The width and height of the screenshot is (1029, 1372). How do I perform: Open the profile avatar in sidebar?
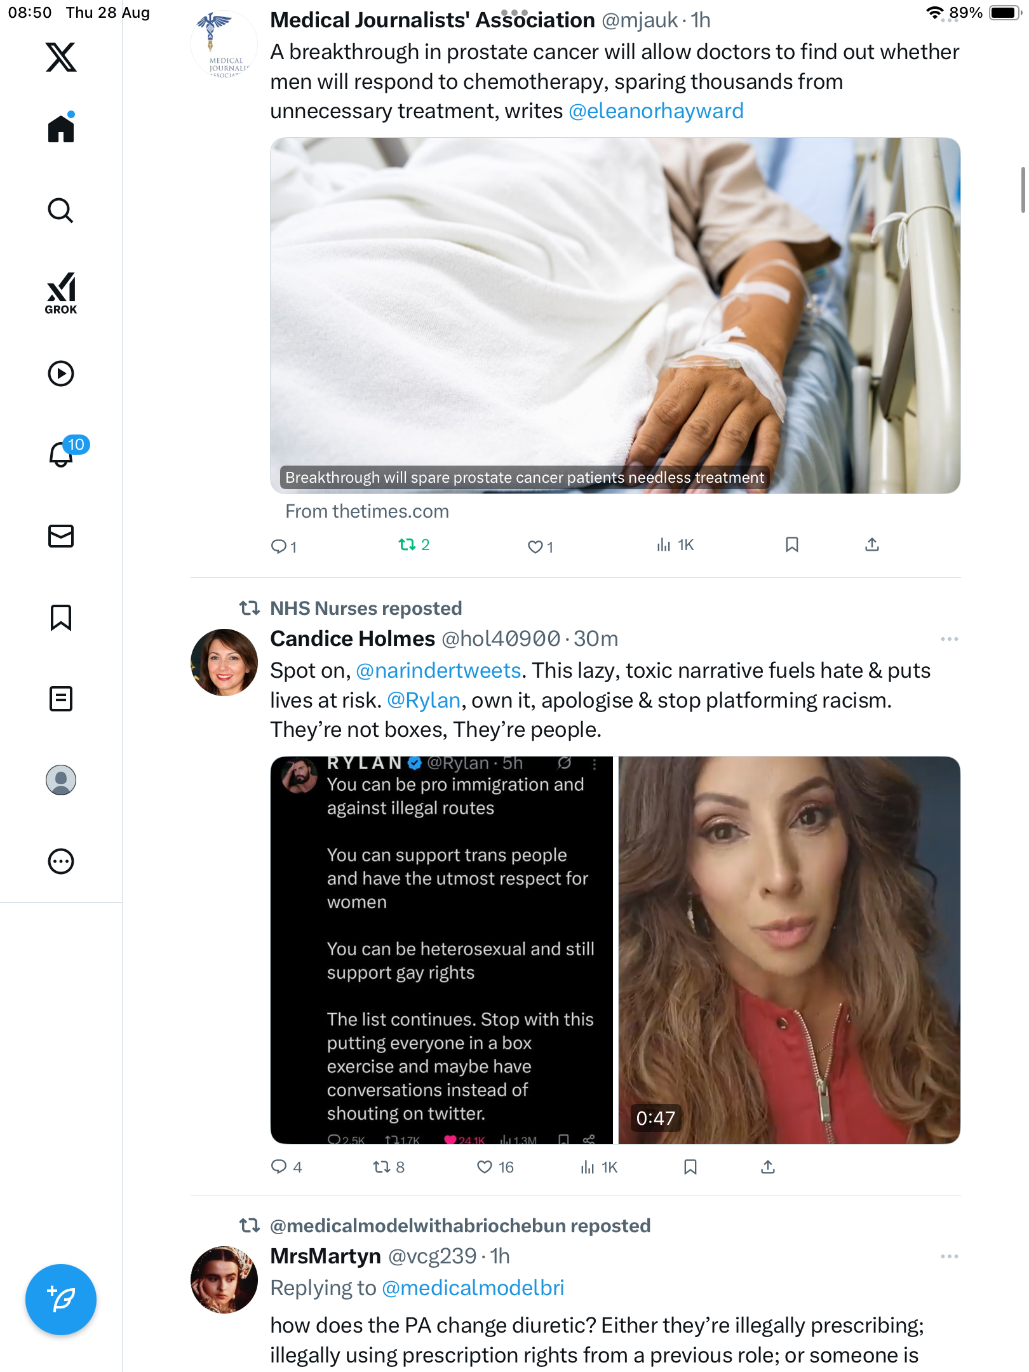(x=61, y=780)
